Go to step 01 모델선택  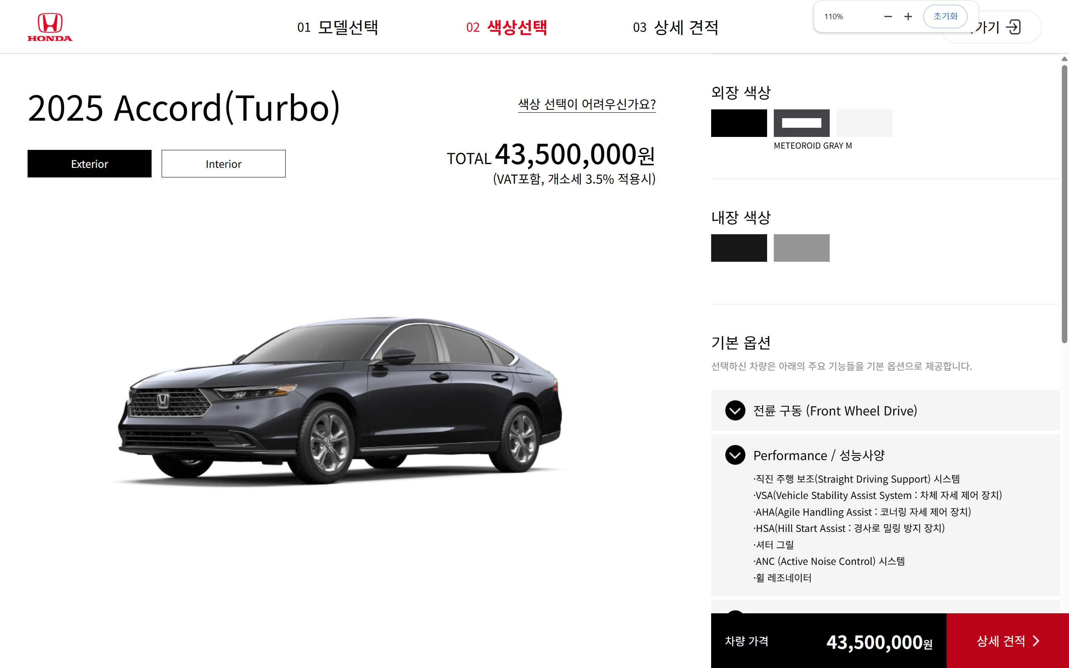pos(337,27)
